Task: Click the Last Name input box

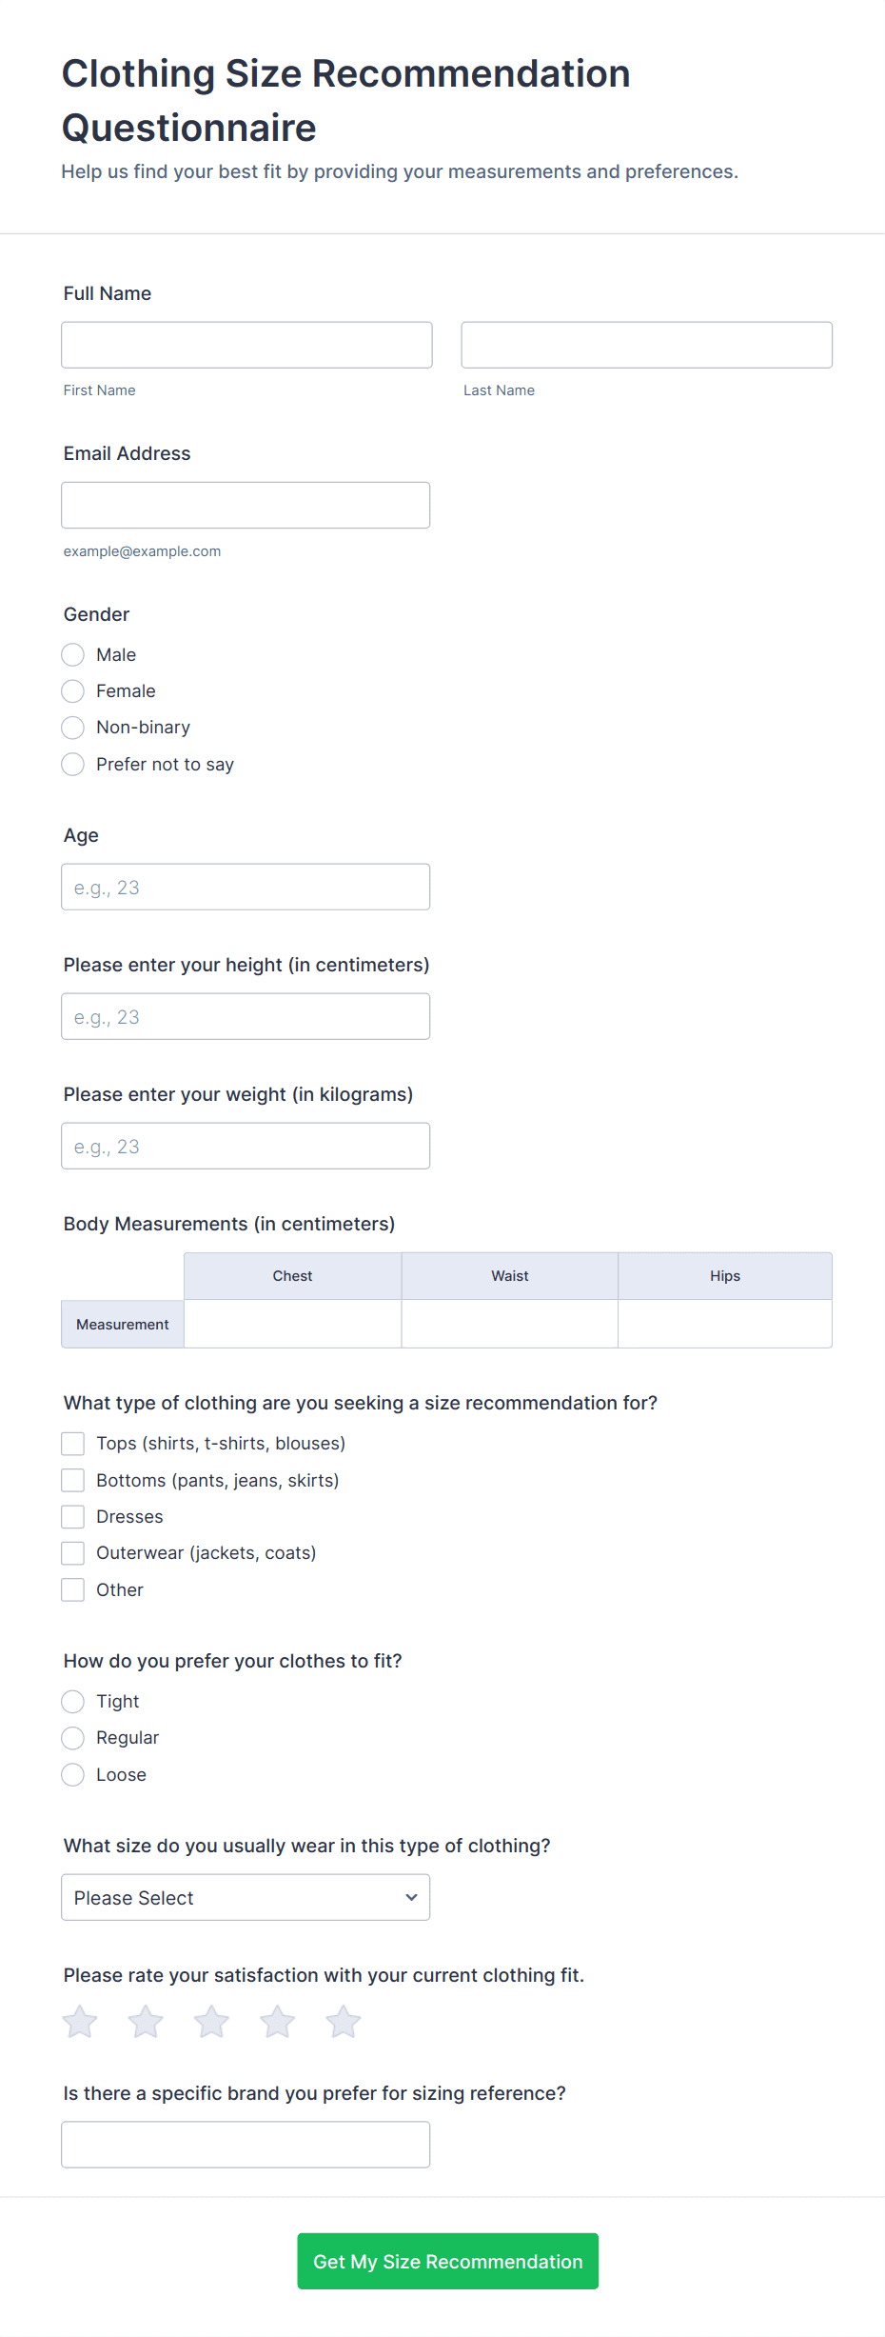Action: point(646,345)
